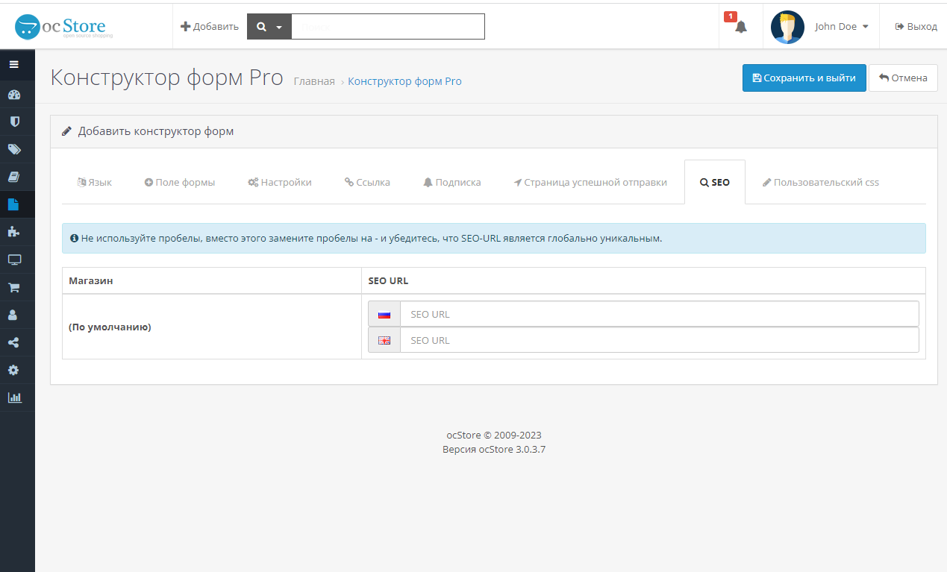Open the Пользовательский css tab
The image size is (947, 572).
click(820, 183)
